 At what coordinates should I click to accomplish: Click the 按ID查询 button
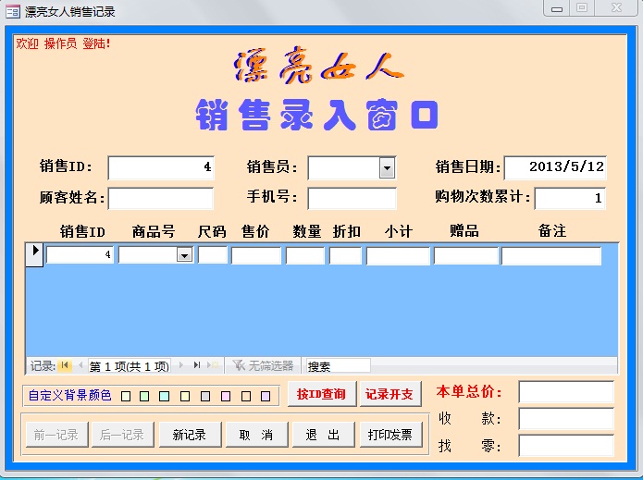[322, 394]
